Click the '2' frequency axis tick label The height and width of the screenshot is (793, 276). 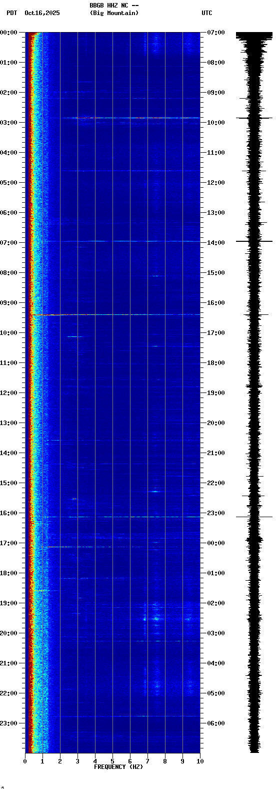(x=60, y=761)
